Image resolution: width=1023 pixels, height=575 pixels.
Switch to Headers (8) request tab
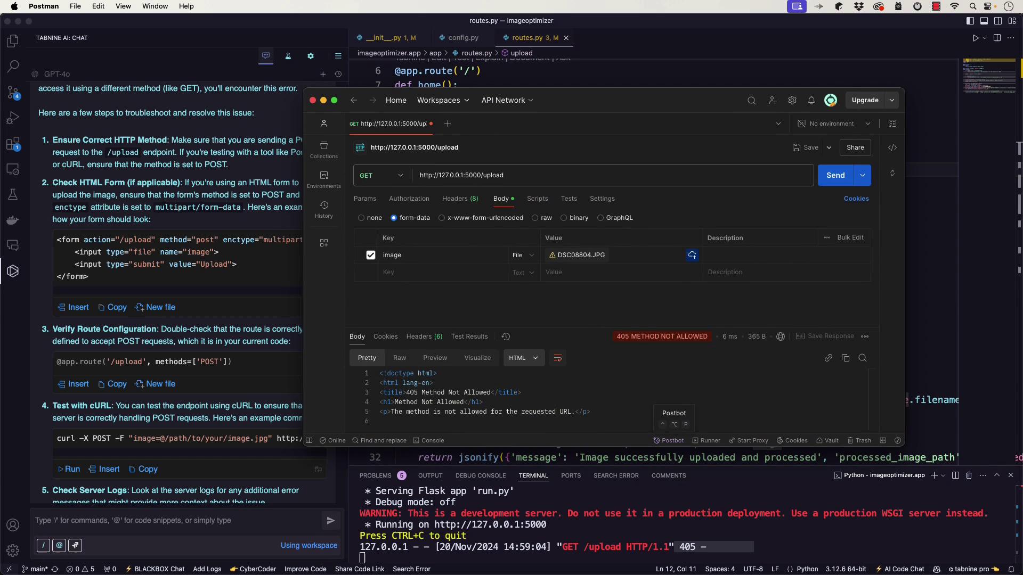point(460,199)
